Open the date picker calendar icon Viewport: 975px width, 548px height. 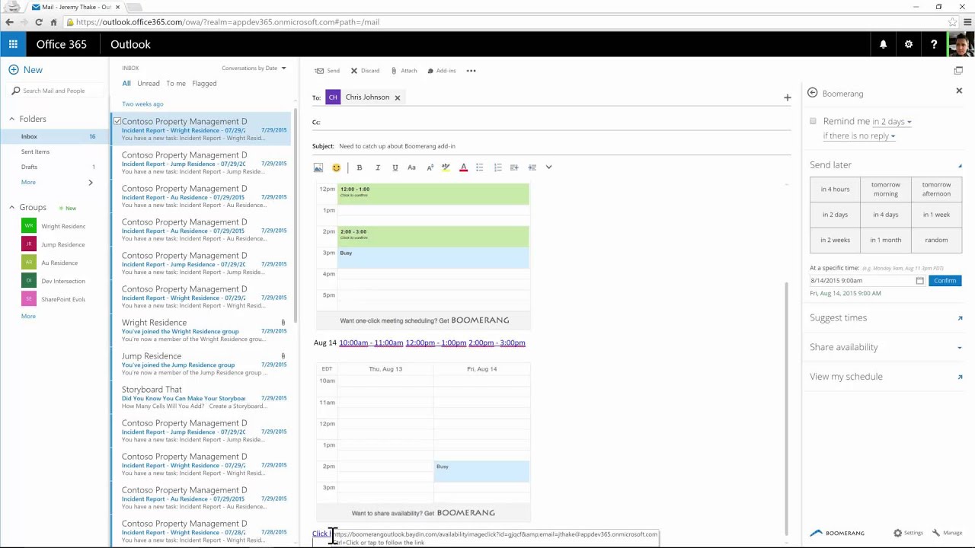(919, 281)
